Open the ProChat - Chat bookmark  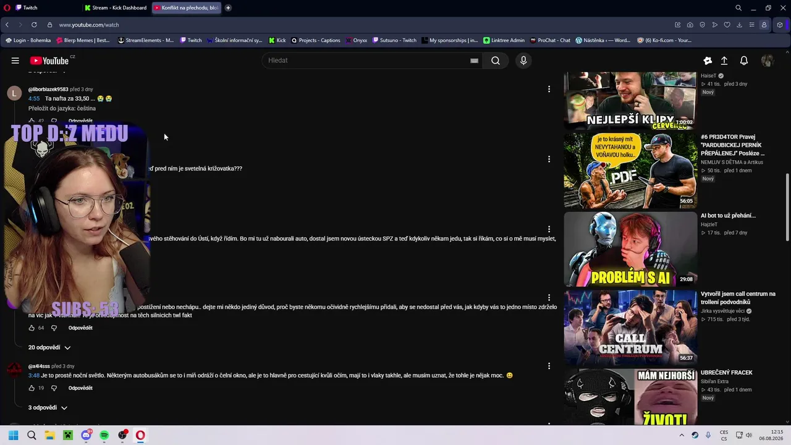pos(550,40)
